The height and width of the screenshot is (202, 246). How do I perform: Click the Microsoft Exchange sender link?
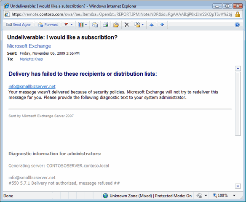click(29, 46)
